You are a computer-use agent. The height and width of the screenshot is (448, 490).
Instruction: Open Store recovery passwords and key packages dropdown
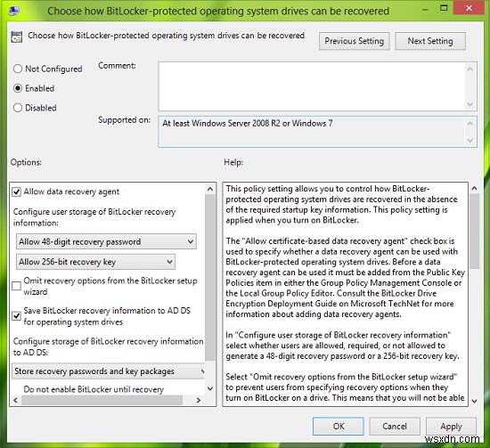click(108, 371)
